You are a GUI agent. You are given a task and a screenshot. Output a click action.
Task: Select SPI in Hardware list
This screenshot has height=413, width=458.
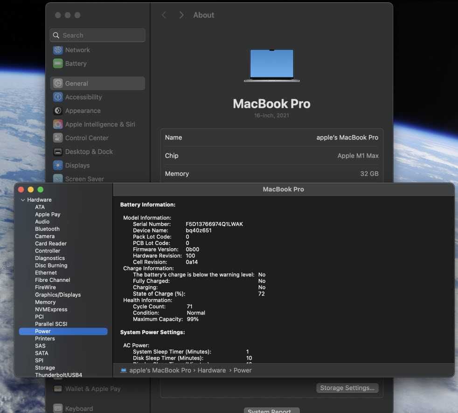coord(39,360)
